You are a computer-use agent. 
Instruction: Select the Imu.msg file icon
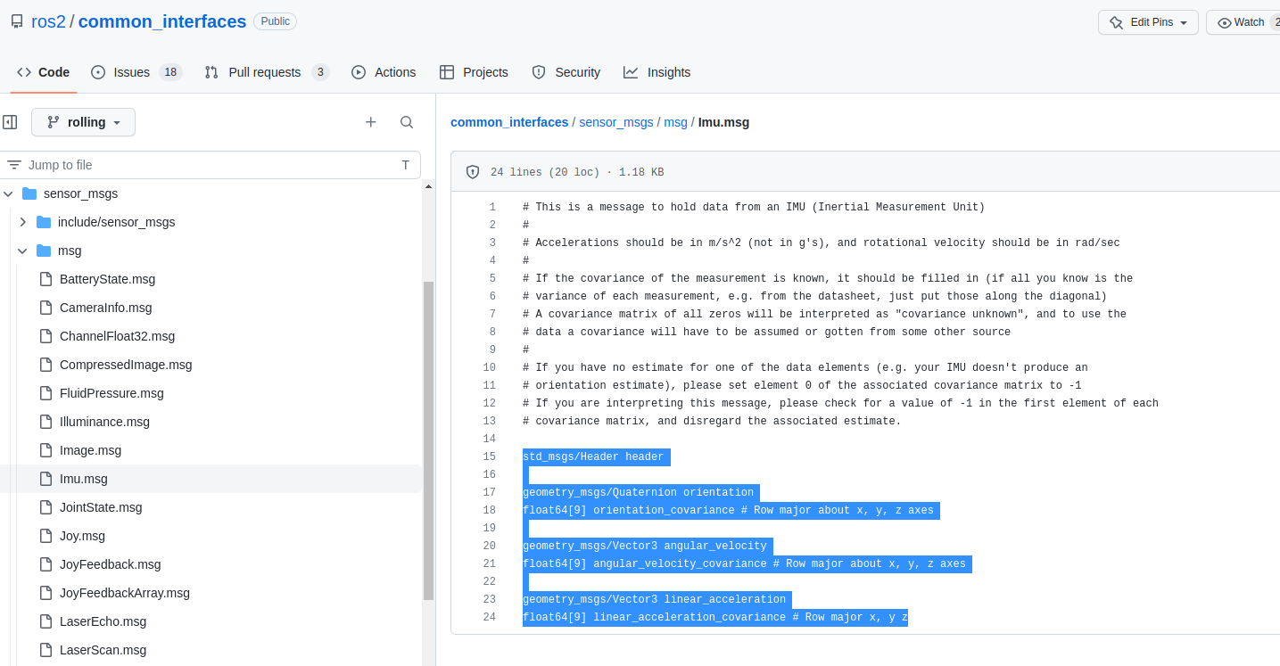point(45,479)
